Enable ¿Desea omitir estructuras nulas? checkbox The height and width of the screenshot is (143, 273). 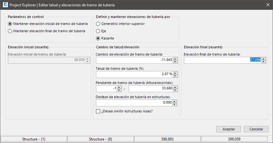click(98, 111)
